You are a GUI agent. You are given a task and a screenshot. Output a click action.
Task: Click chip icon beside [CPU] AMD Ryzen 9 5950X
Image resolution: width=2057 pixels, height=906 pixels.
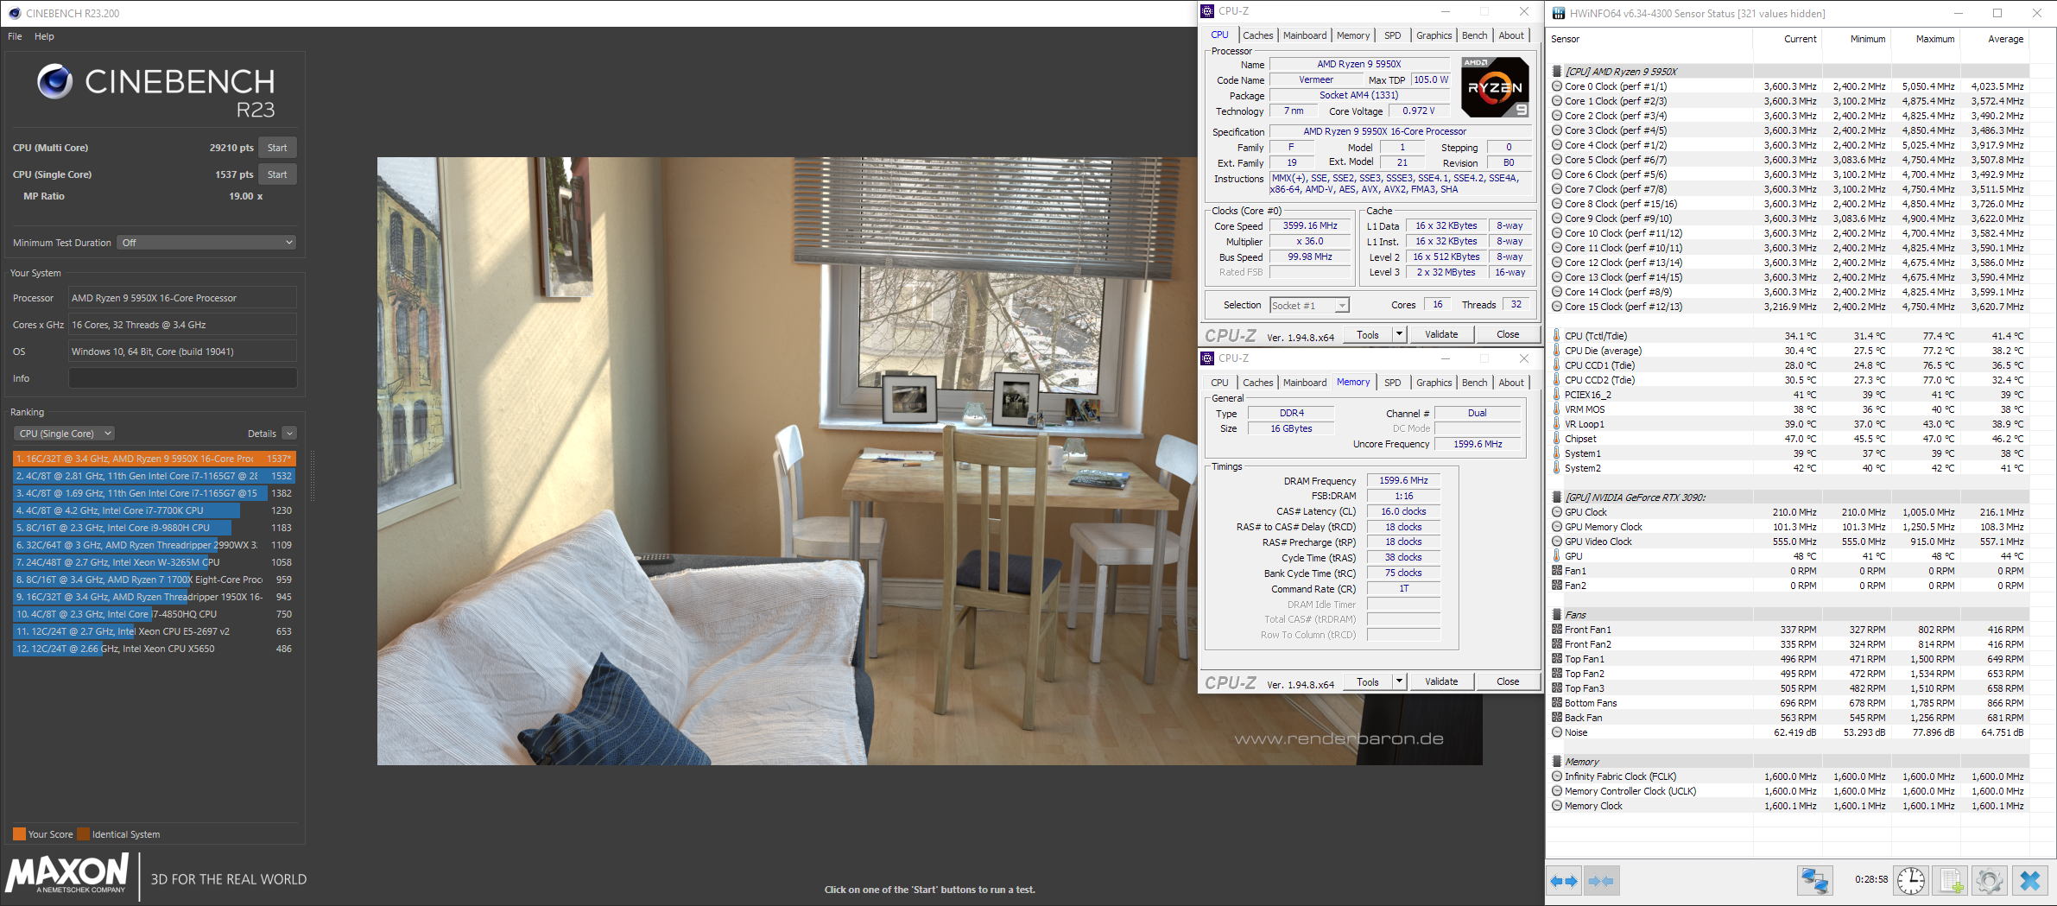click(x=1557, y=72)
